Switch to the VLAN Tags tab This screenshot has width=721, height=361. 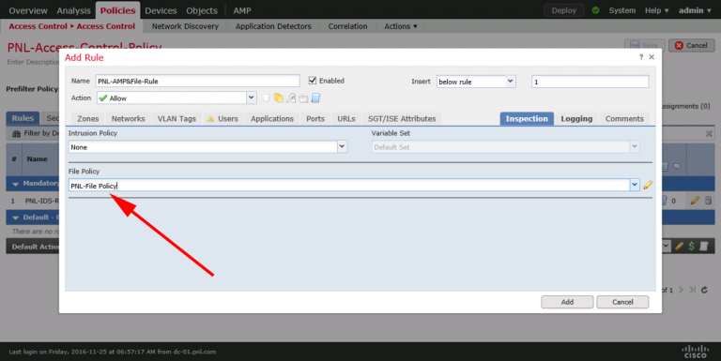pos(176,118)
